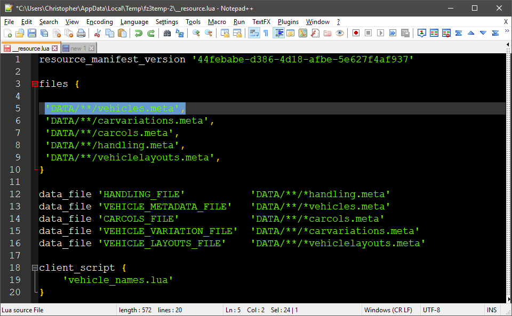Toggle synchronize horizontal scrolling

point(237,33)
